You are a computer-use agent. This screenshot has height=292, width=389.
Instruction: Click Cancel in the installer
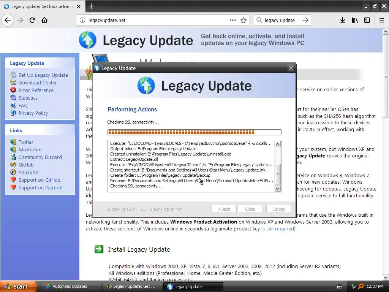(x=278, y=209)
